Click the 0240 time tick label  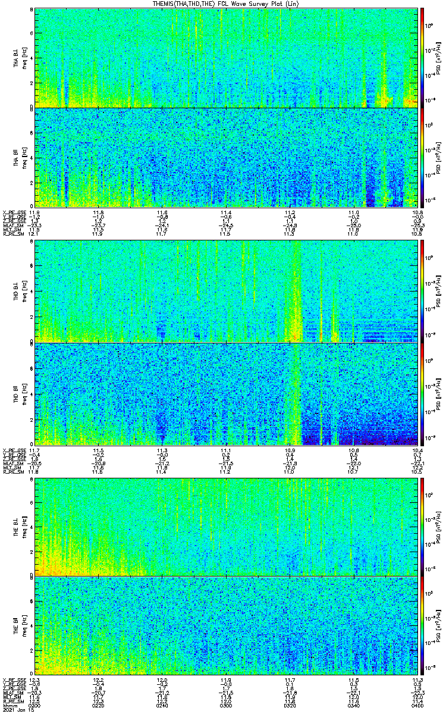click(162, 705)
